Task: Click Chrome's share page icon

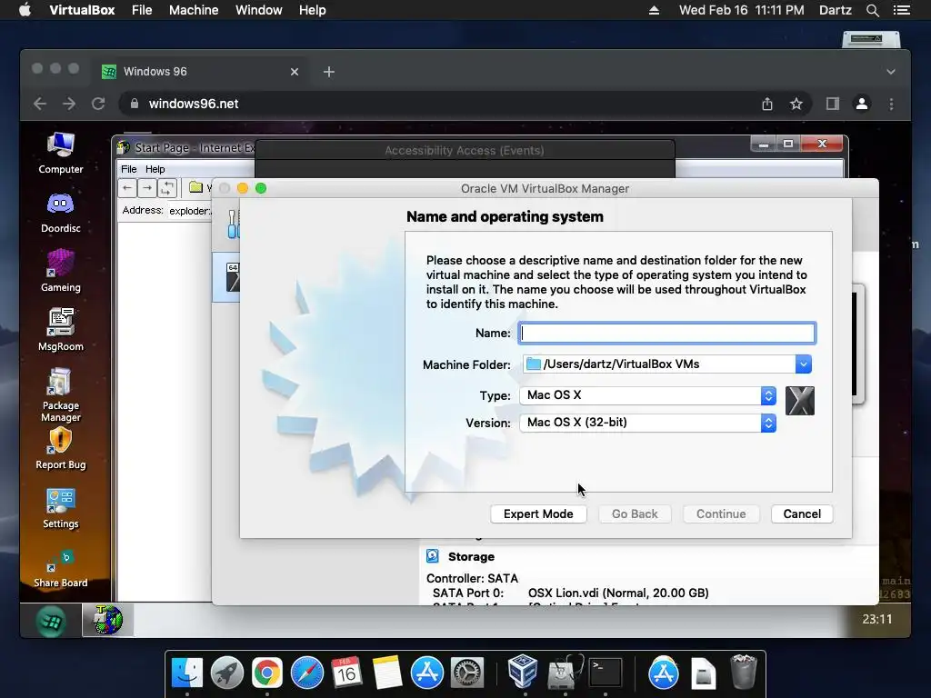Action: tap(767, 104)
